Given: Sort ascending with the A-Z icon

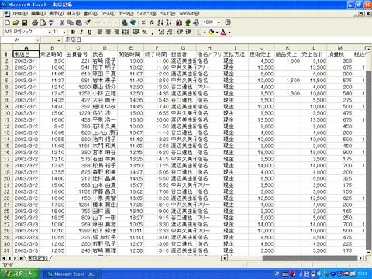Looking at the screenshot, I should click(160, 22).
